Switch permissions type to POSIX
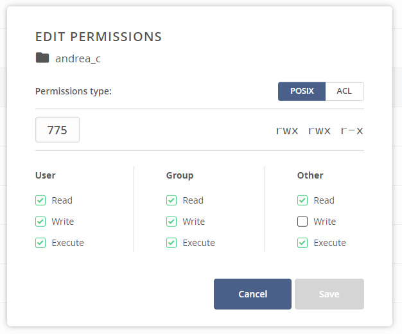 pos(302,91)
